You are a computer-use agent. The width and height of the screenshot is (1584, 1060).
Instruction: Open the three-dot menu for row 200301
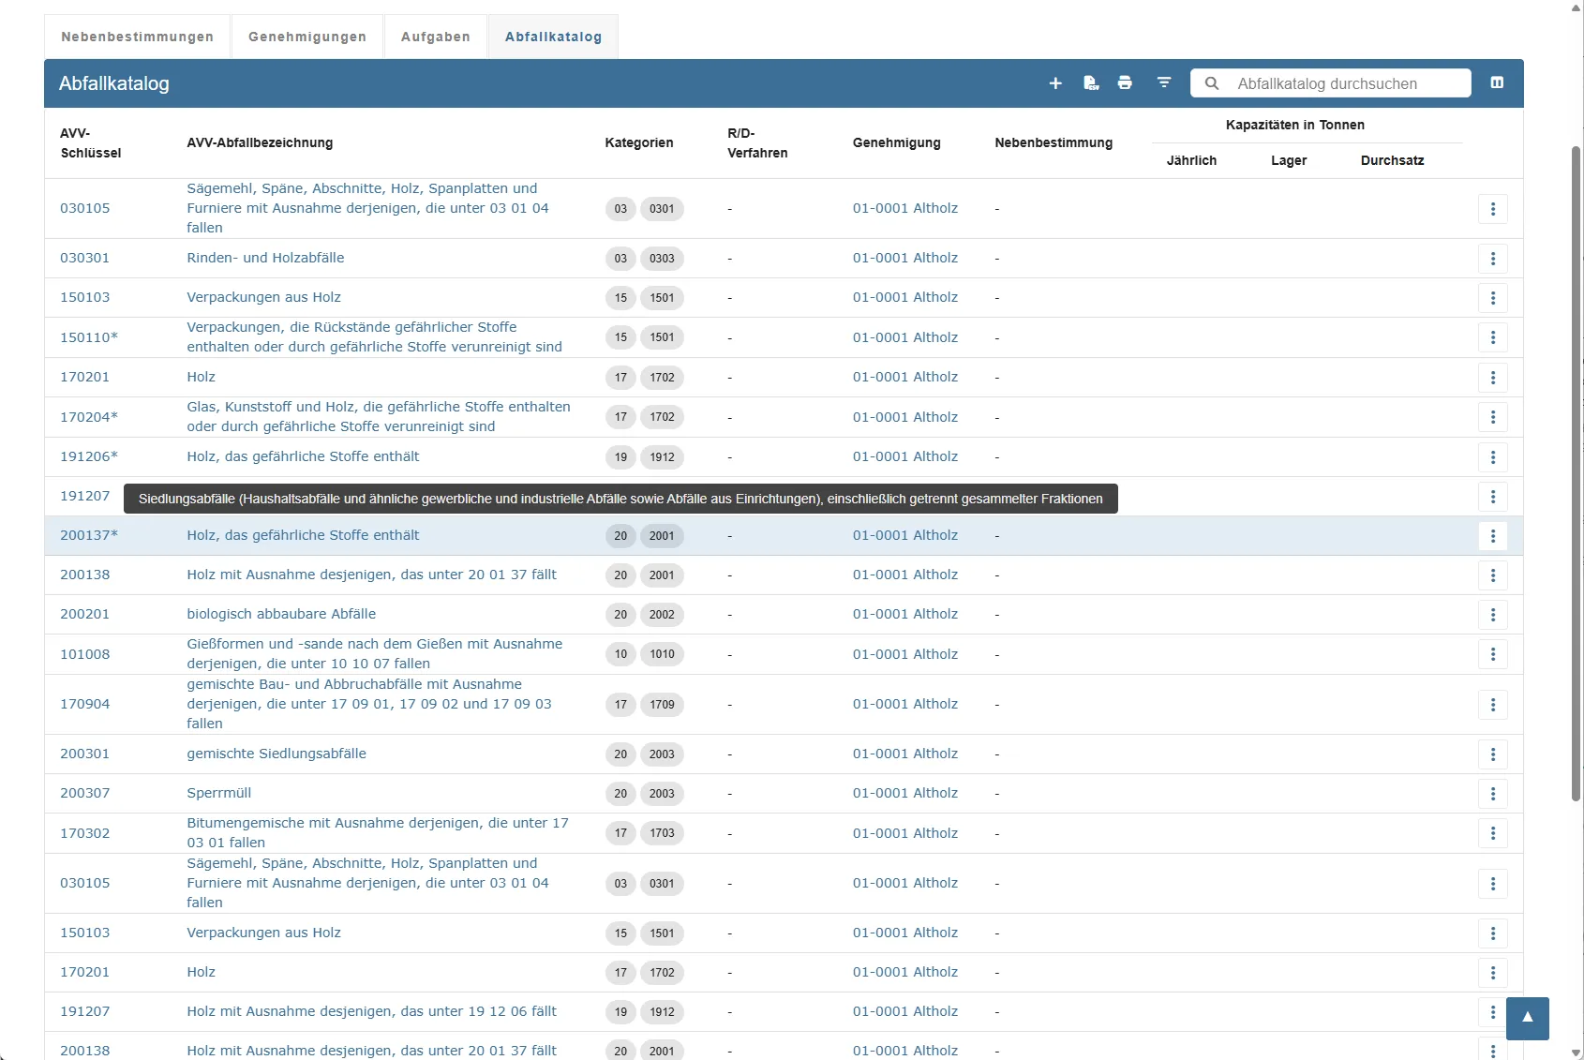coord(1493,754)
